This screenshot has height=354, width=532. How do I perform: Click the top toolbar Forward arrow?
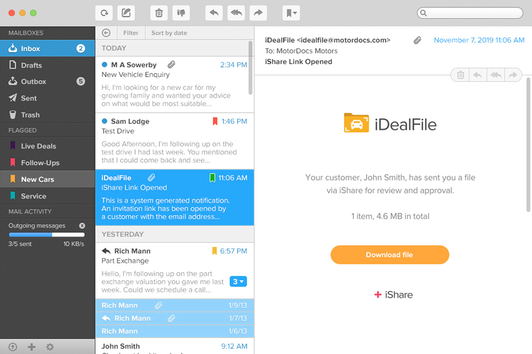click(x=258, y=13)
